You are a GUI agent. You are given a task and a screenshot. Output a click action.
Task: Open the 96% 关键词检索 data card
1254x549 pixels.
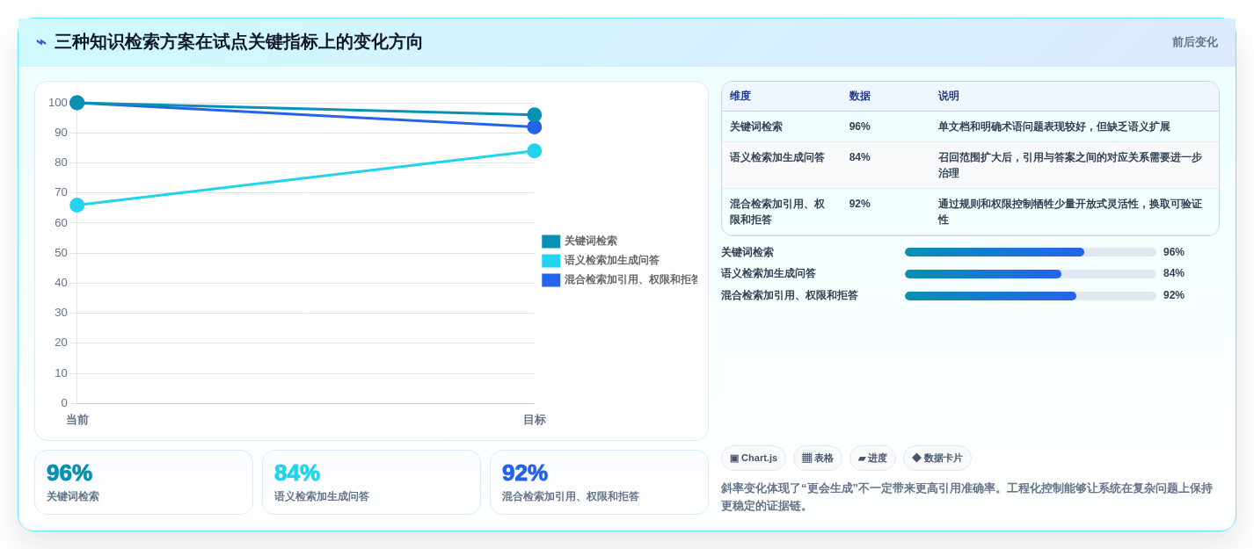[143, 482]
